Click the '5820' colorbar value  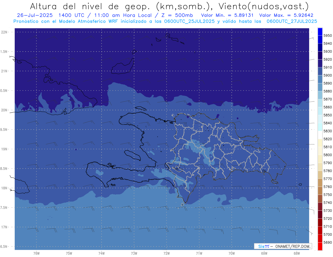point(327,139)
